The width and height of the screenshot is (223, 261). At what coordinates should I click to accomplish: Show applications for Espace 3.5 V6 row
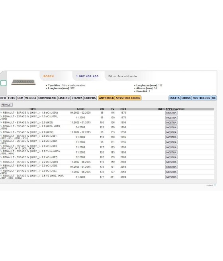click(x=171, y=177)
